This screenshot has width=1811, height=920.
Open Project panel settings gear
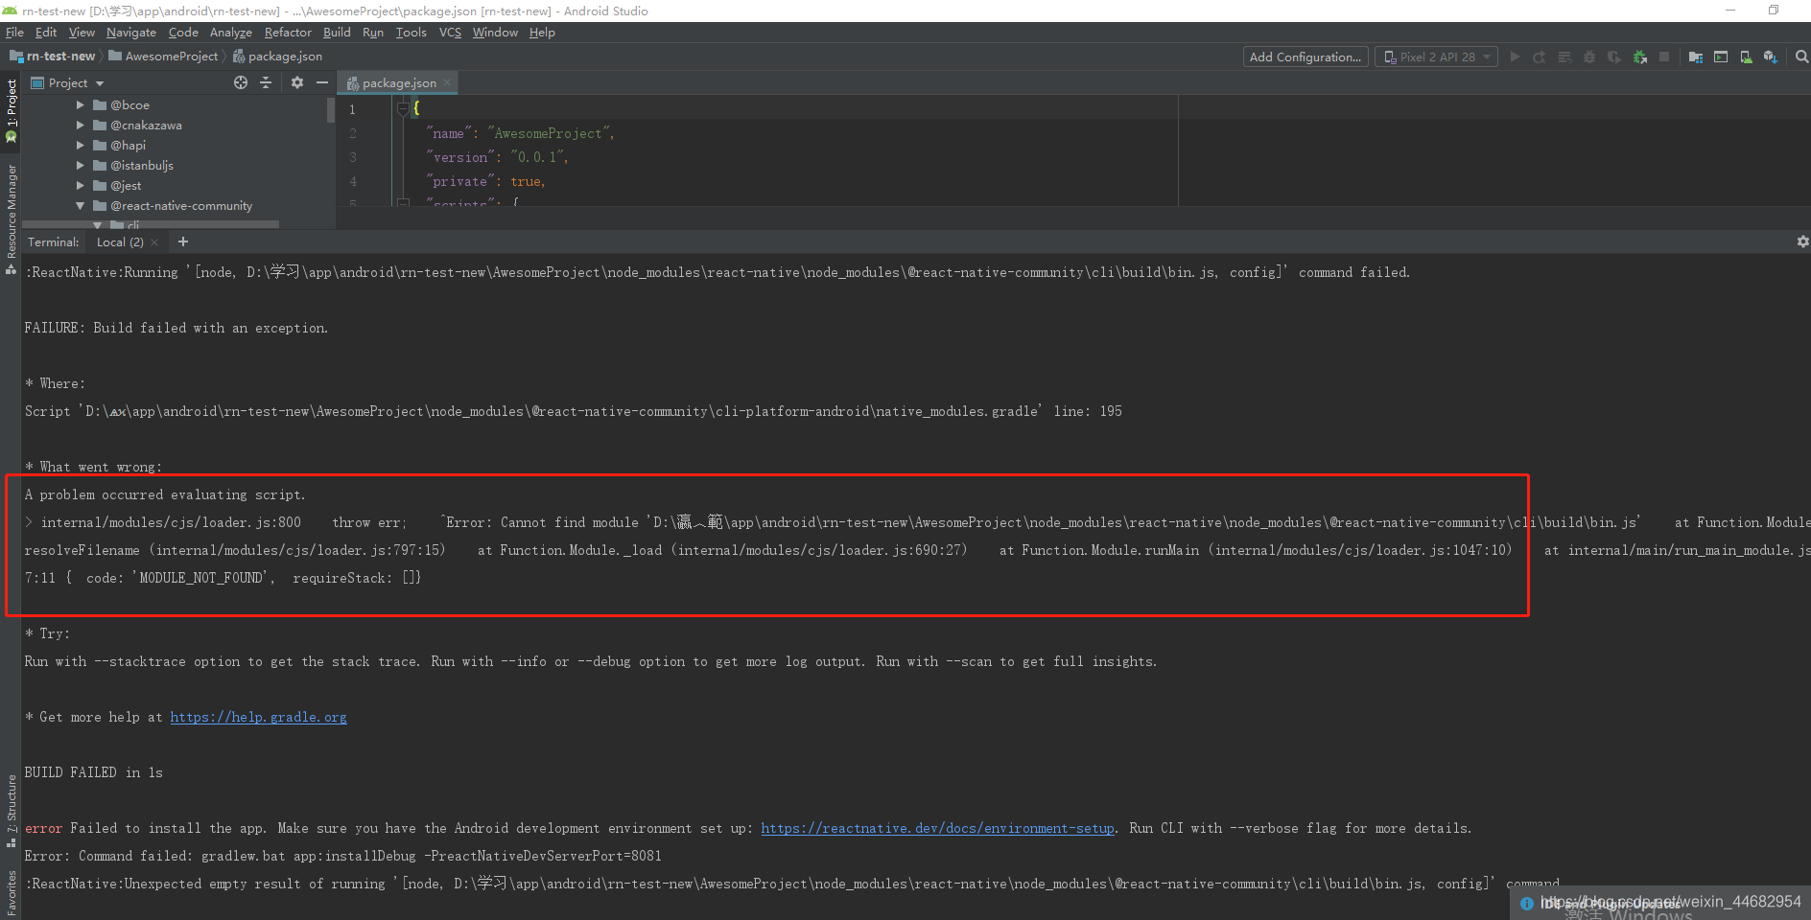click(x=297, y=82)
